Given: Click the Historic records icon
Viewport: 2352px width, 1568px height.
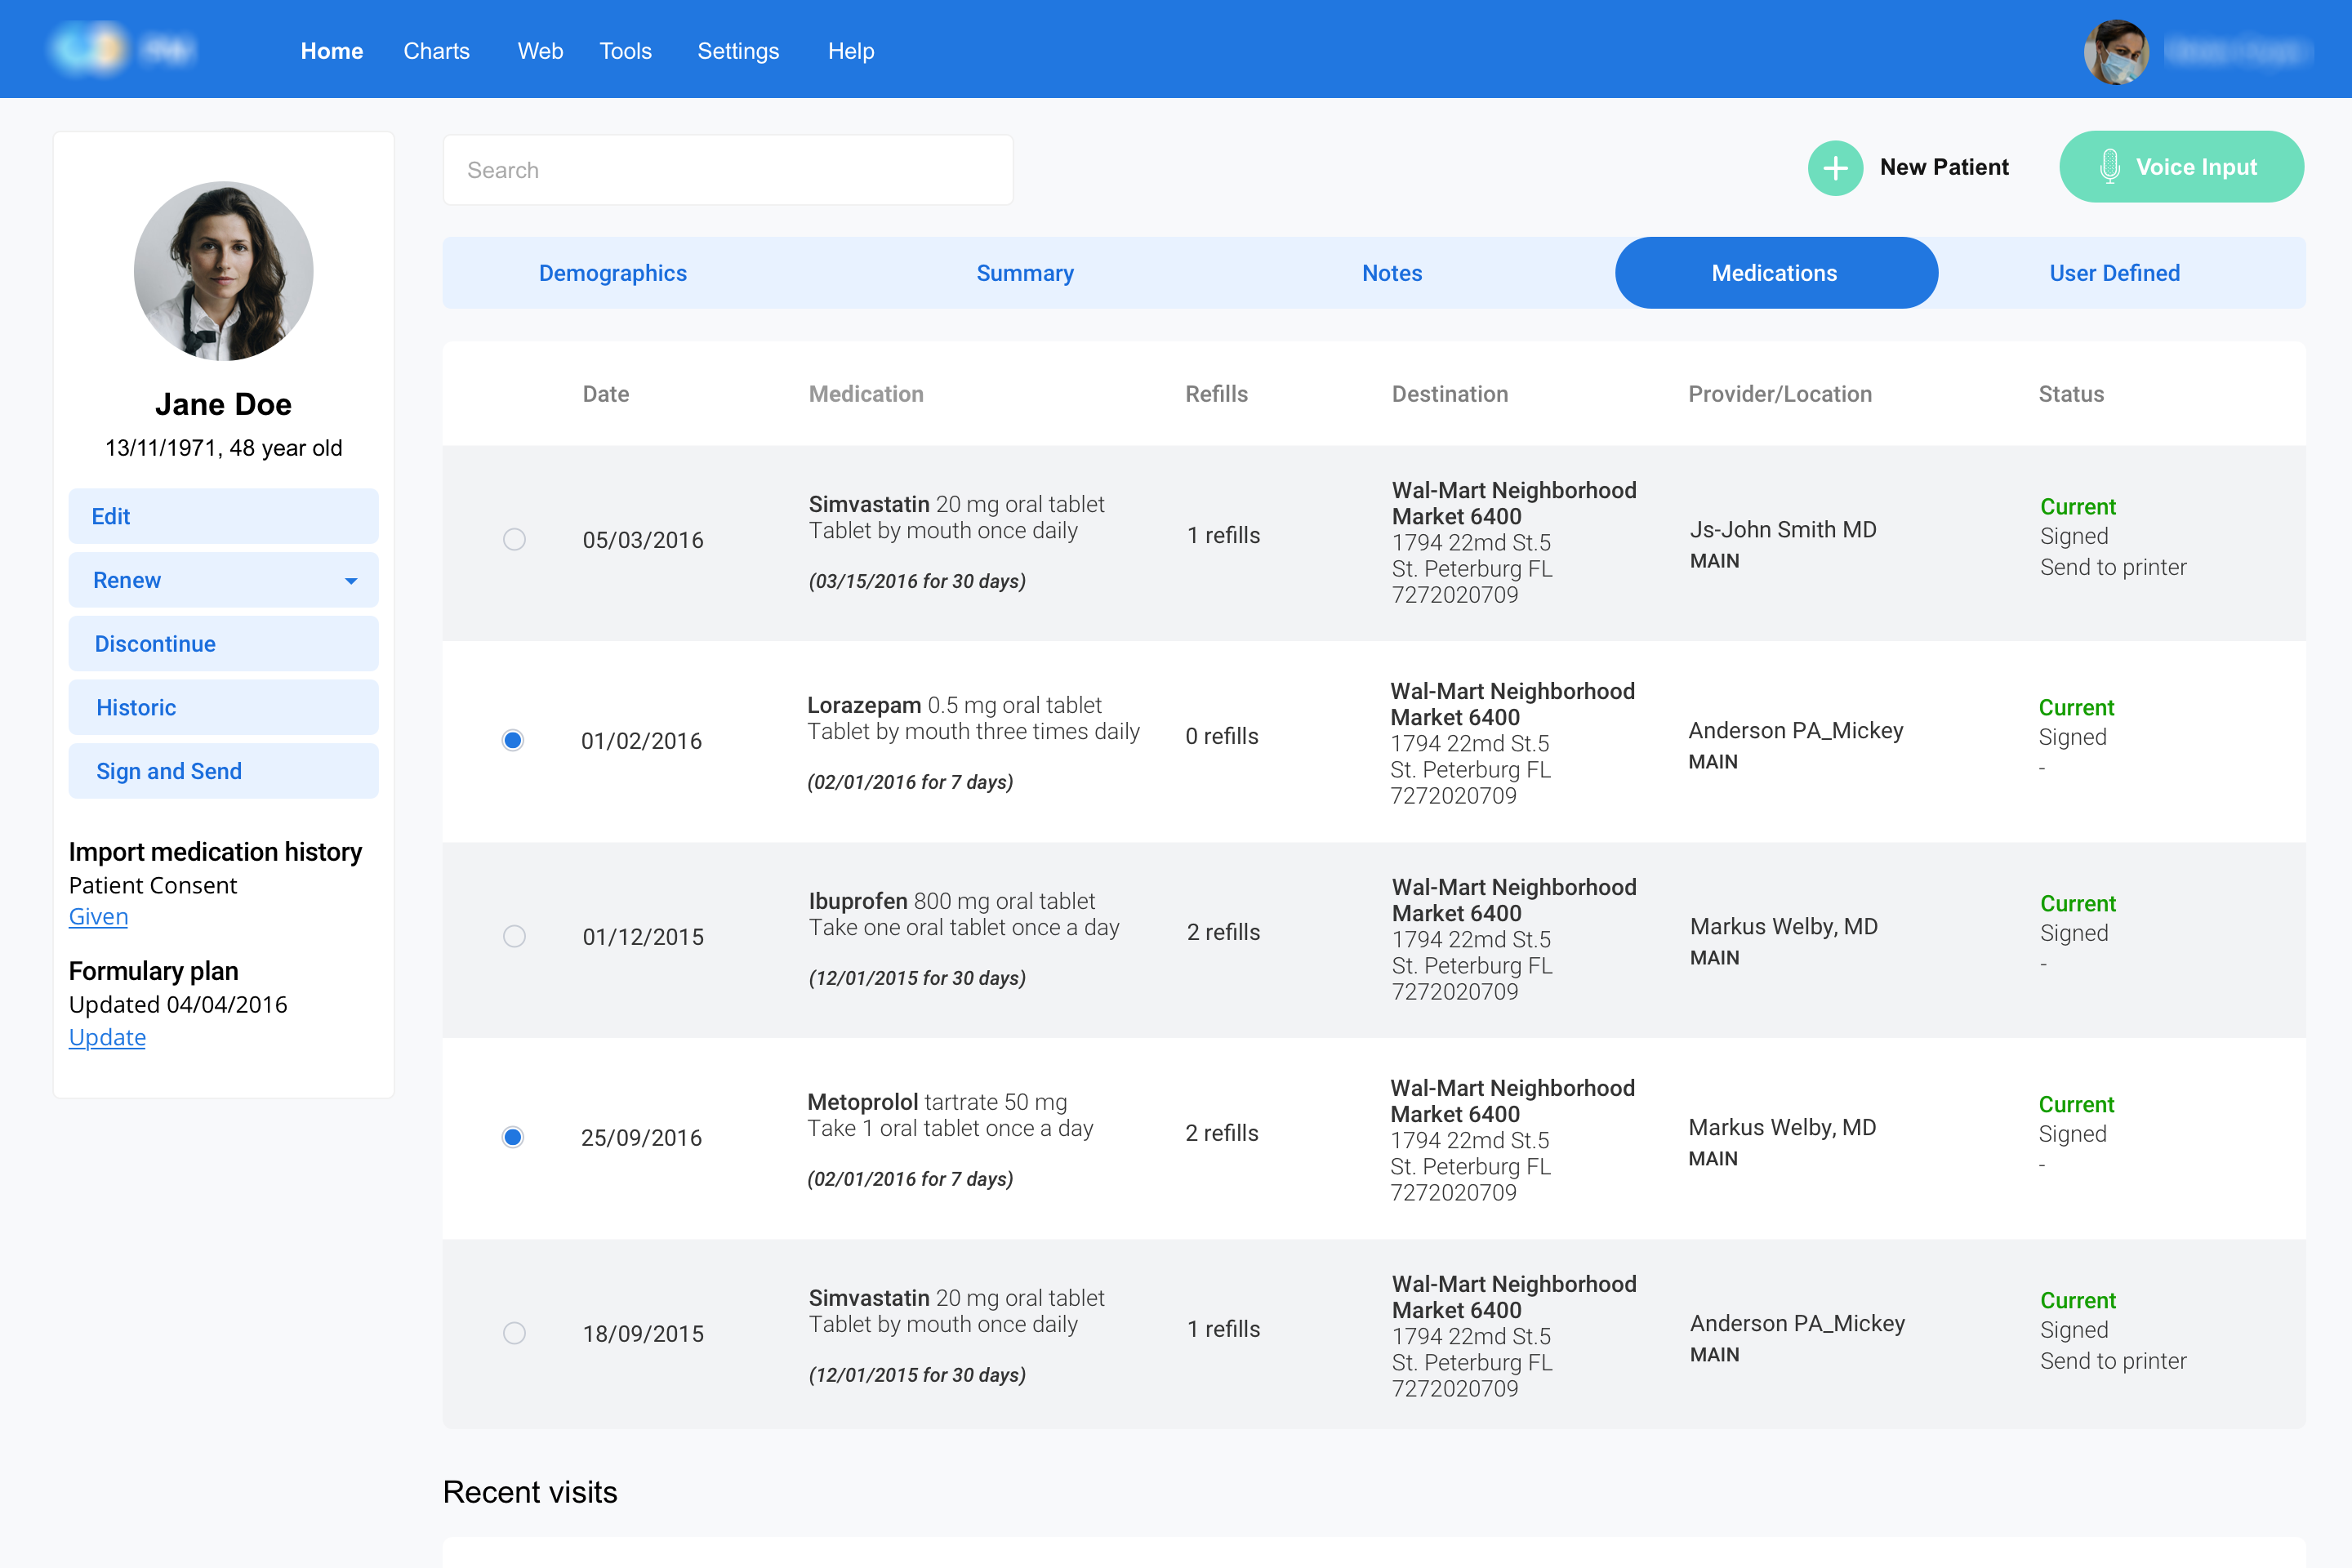Looking at the screenshot, I should point(222,707).
